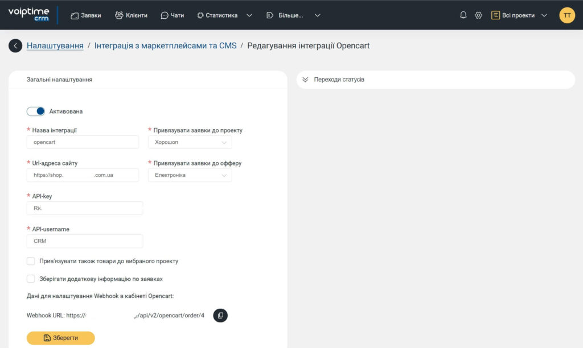This screenshot has width=583, height=348.
Task: Open Чати in the top menu
Action: (x=172, y=15)
